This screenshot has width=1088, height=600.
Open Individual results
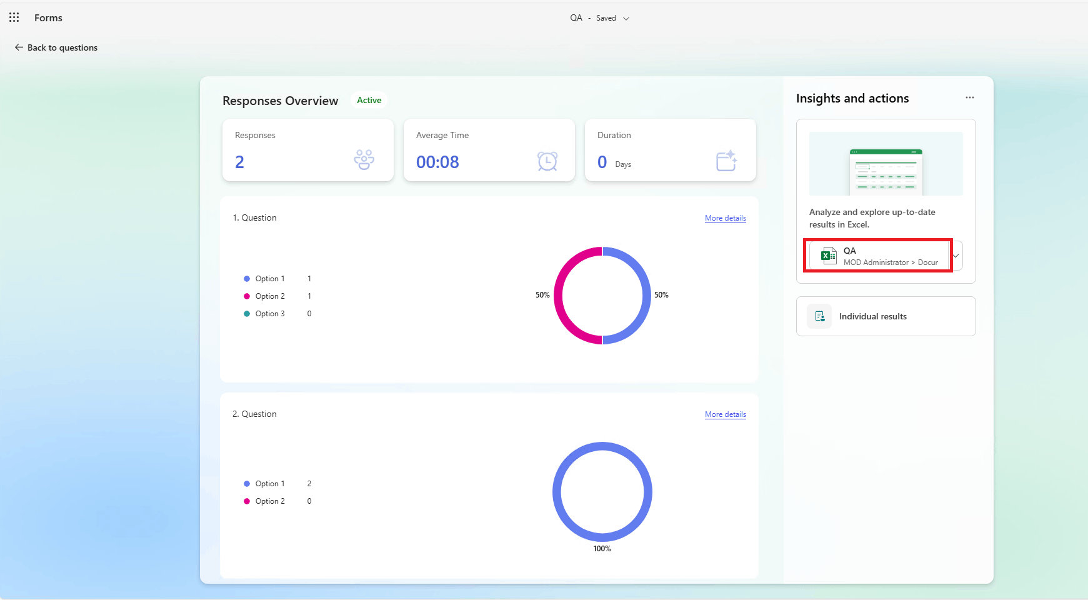pos(886,316)
